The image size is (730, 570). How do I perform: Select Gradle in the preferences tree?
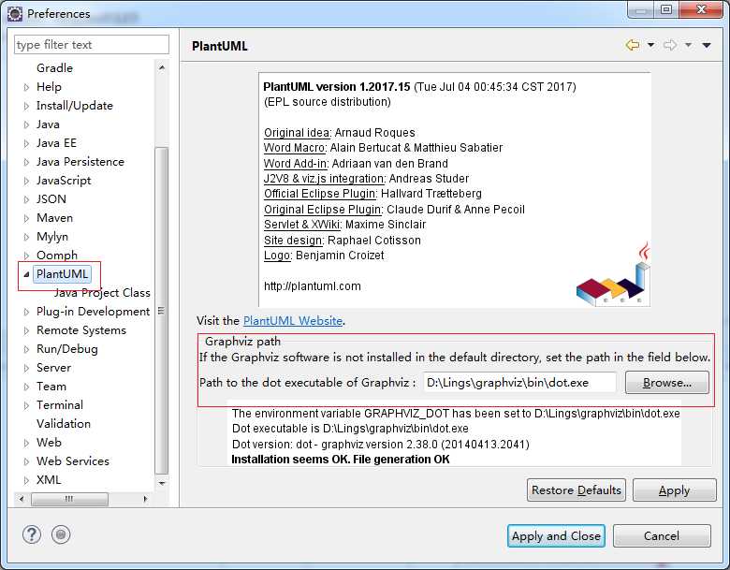(x=54, y=68)
